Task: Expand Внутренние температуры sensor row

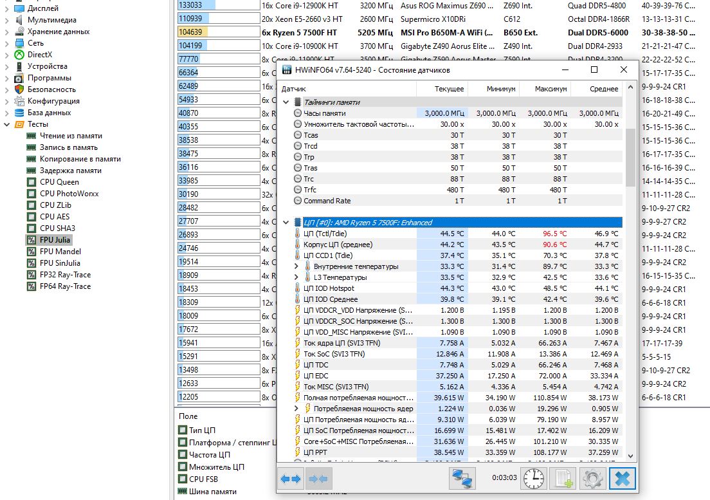Action: point(296,266)
